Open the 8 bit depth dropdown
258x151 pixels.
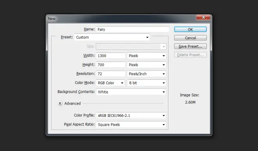(x=147, y=83)
